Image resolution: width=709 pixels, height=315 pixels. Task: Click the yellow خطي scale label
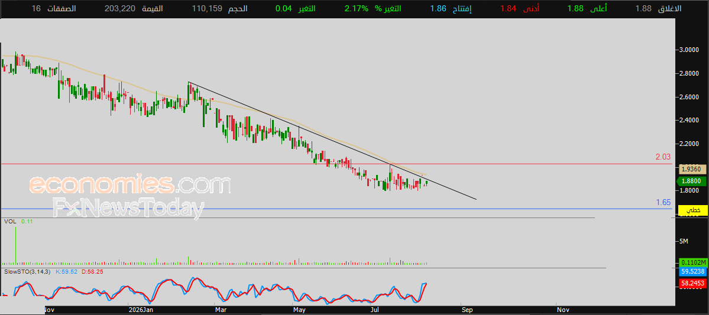click(693, 210)
